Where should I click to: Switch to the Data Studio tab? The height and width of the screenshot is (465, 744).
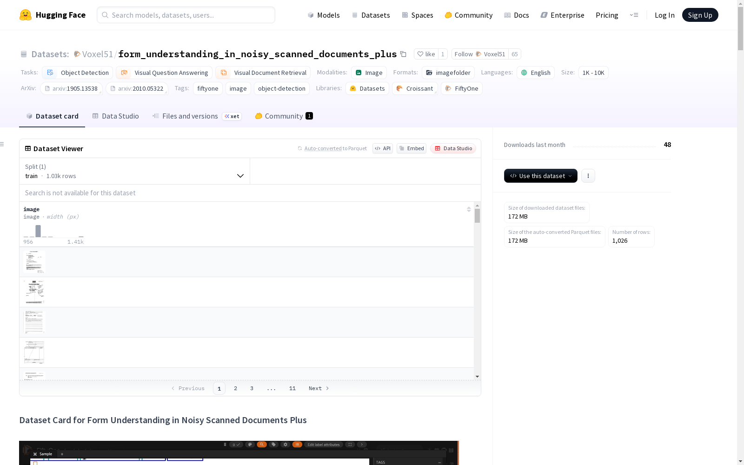pos(115,116)
